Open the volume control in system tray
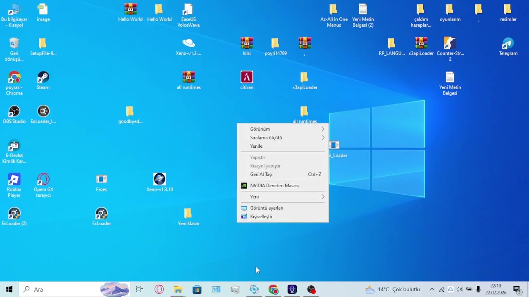This screenshot has width=529, height=297. [460, 290]
